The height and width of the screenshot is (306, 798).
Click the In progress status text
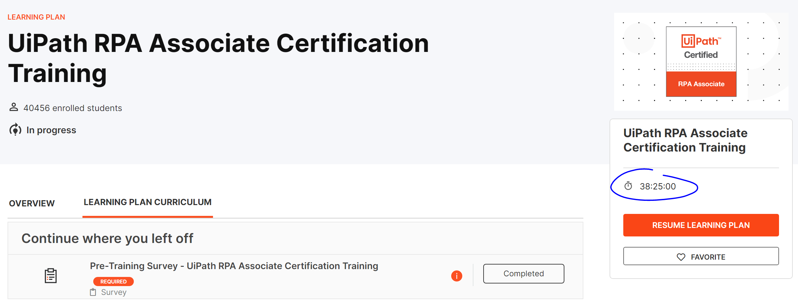[x=51, y=130]
